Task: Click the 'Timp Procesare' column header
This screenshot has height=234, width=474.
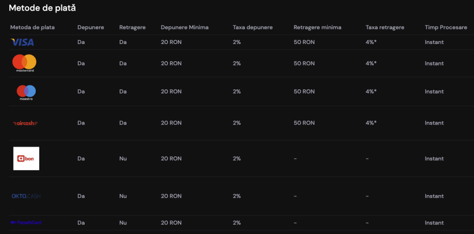Action: [x=446, y=27]
